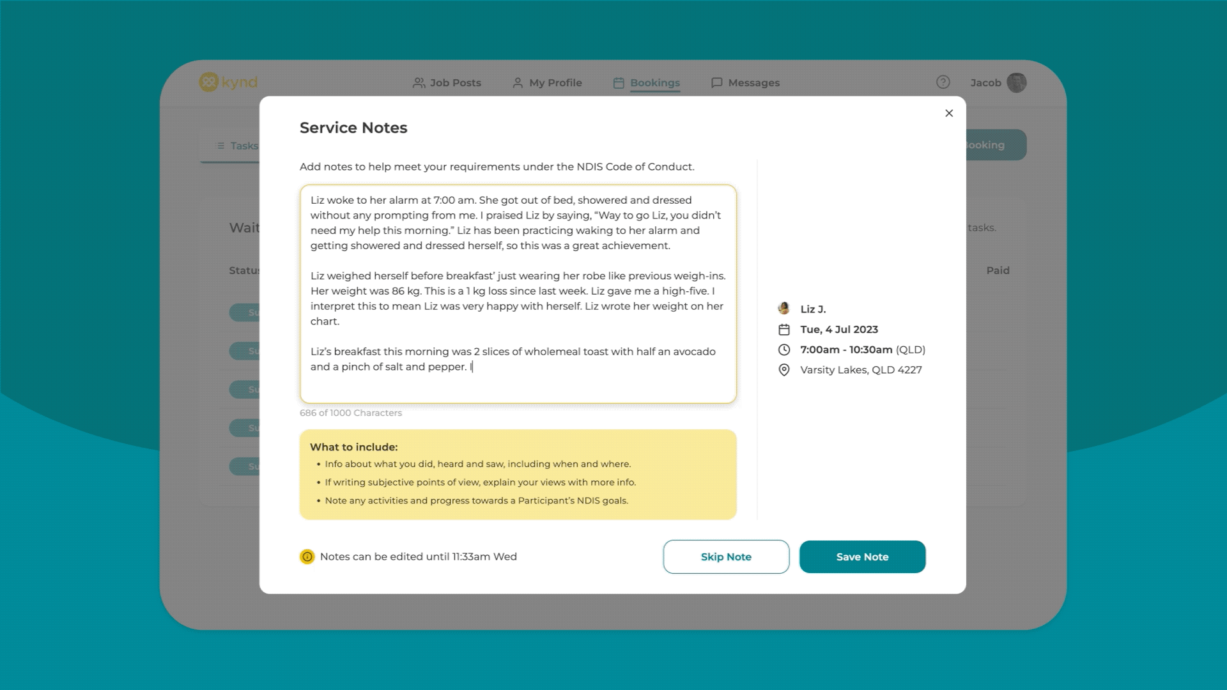The width and height of the screenshot is (1227, 690).
Task: Click the Bookings calendar icon
Action: point(617,82)
